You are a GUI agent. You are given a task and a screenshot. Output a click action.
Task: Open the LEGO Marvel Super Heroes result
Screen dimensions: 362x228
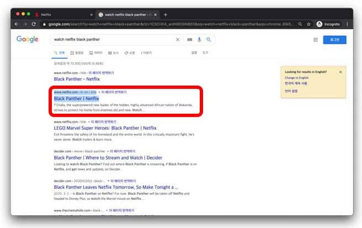coord(105,128)
